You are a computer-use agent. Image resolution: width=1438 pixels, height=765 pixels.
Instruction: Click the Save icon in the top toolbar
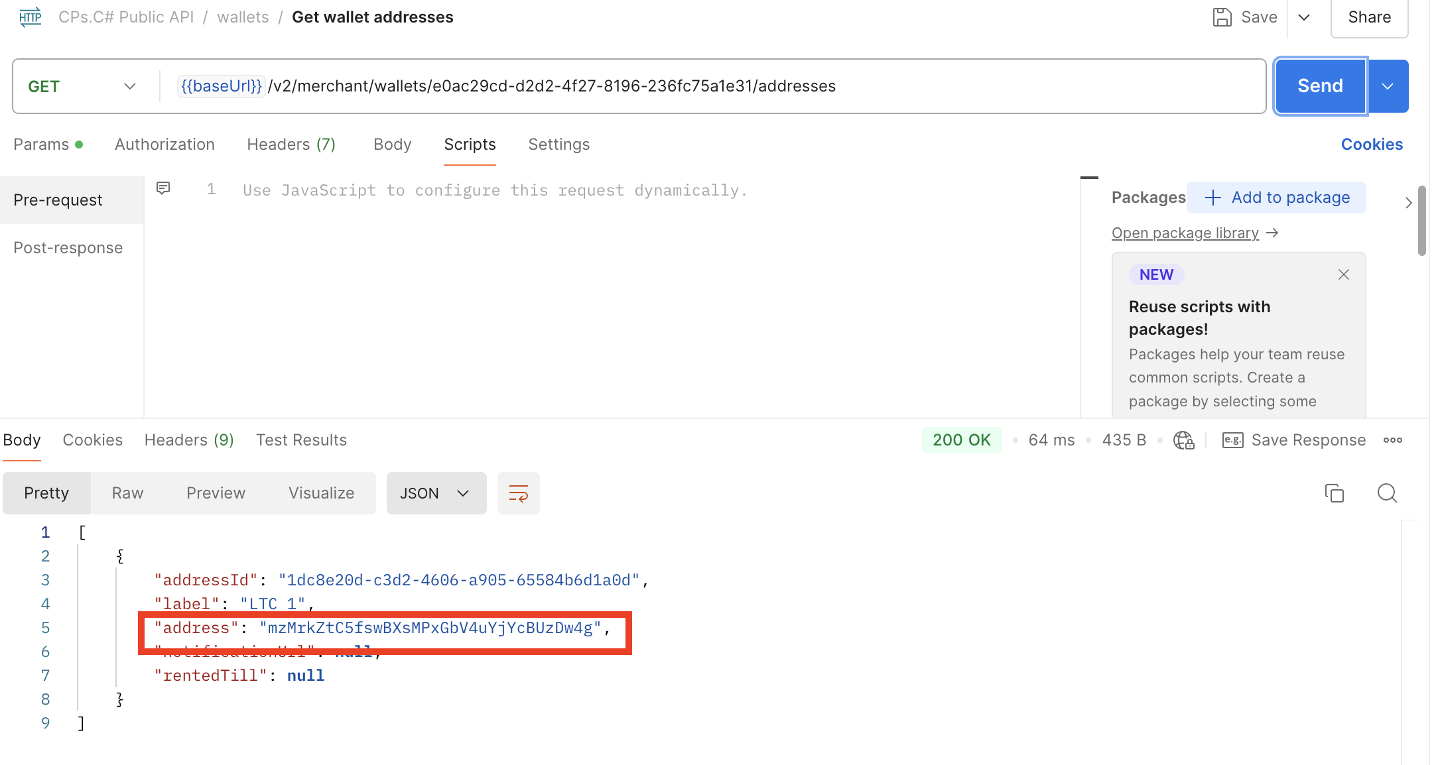(x=1222, y=17)
